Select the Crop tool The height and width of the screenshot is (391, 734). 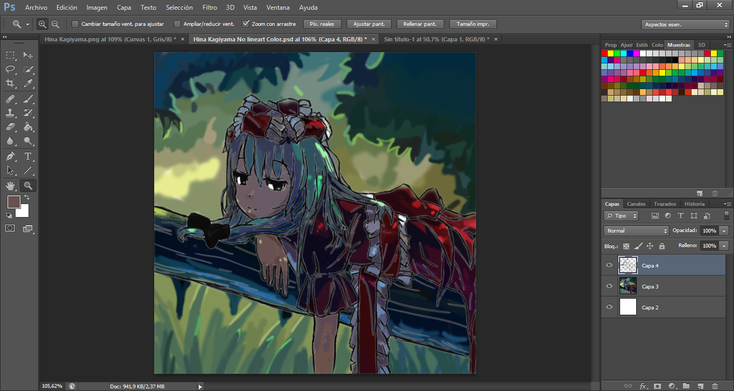click(10, 83)
